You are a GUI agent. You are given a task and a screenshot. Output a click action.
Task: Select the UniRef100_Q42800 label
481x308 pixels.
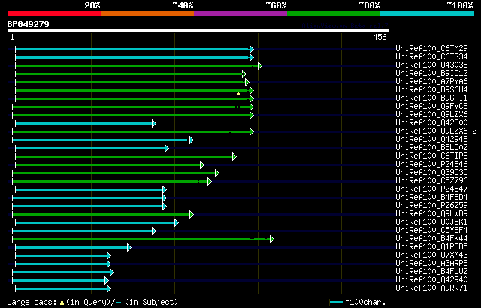click(431, 122)
